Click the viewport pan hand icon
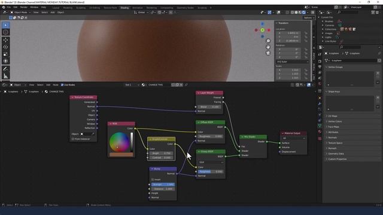 [x=268, y=47]
